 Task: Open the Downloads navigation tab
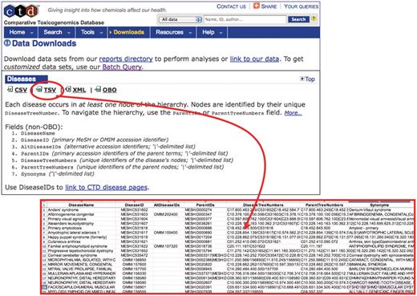click(x=129, y=32)
